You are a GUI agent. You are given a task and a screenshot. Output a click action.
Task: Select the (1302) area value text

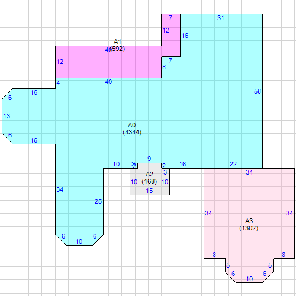249,228
